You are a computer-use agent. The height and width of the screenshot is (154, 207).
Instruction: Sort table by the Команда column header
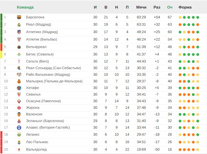click(25, 7)
